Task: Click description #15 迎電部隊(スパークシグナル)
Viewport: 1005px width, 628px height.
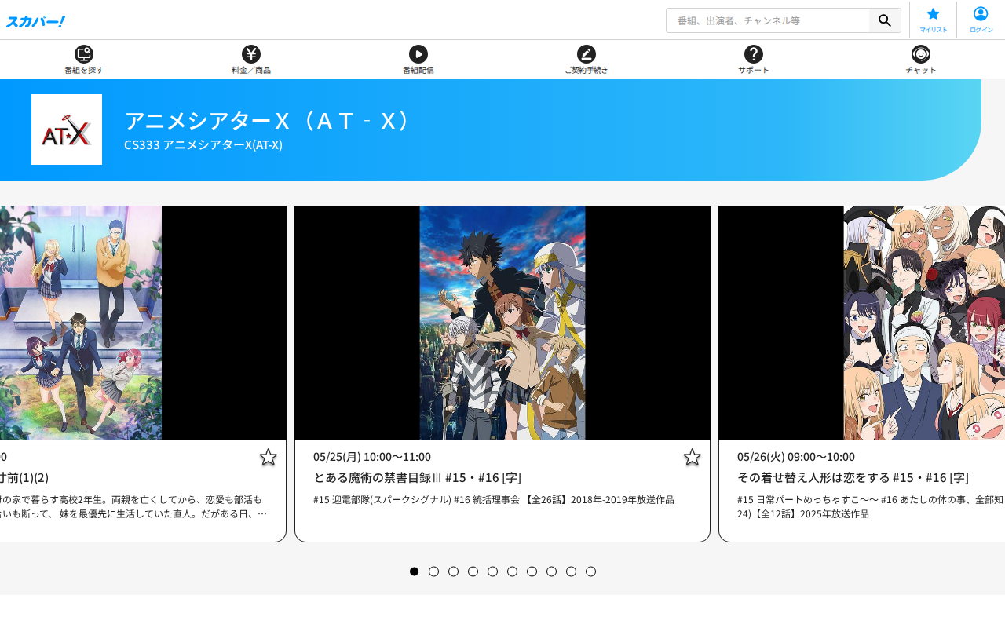Action: point(494,499)
